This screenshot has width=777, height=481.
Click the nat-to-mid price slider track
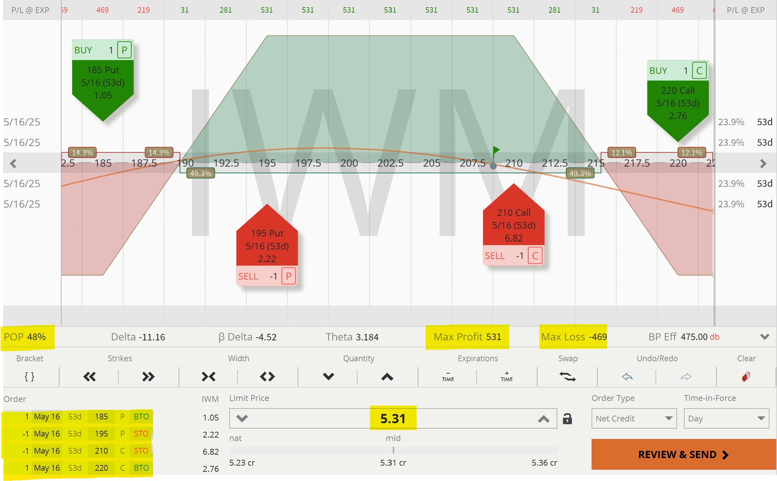point(393,450)
